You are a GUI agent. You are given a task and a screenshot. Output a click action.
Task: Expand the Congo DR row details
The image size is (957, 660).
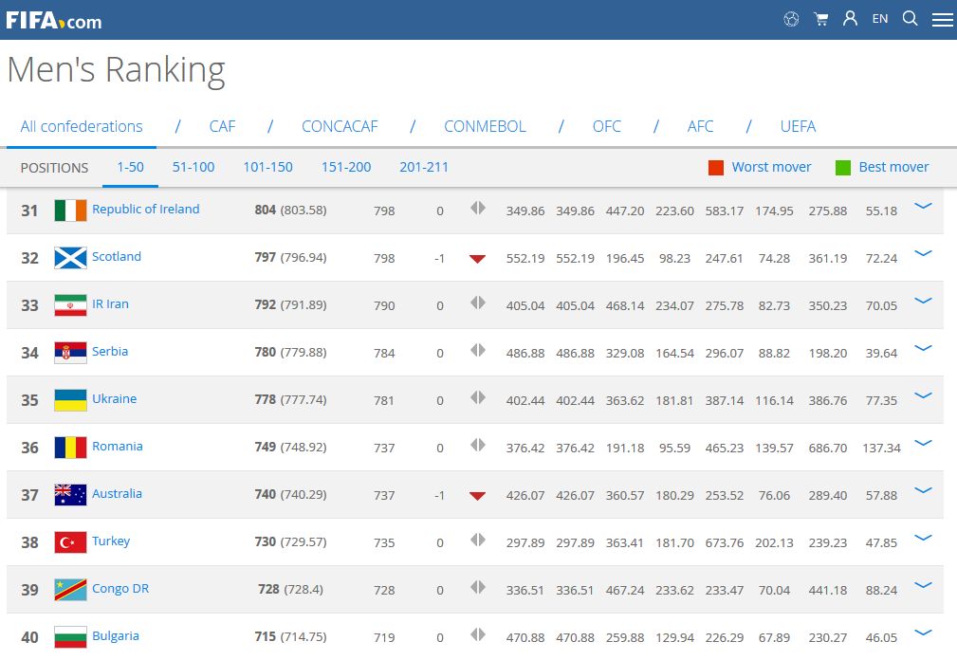tap(923, 585)
